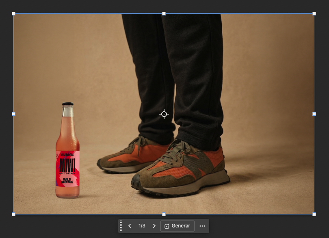Select the top-left transform handle
Image resolution: width=329 pixels, height=238 pixels.
tap(13, 13)
